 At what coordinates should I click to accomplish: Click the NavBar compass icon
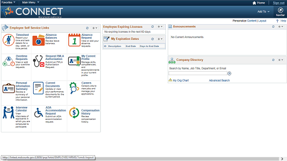[280, 10]
